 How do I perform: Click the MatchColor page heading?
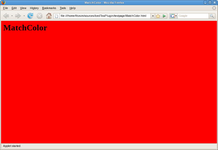click(x=25, y=28)
